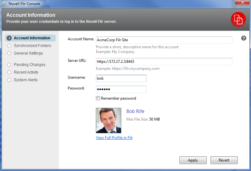Click the arrow icon beside Account Information
The width and height of the screenshot is (251, 171).
click(x=10, y=38)
